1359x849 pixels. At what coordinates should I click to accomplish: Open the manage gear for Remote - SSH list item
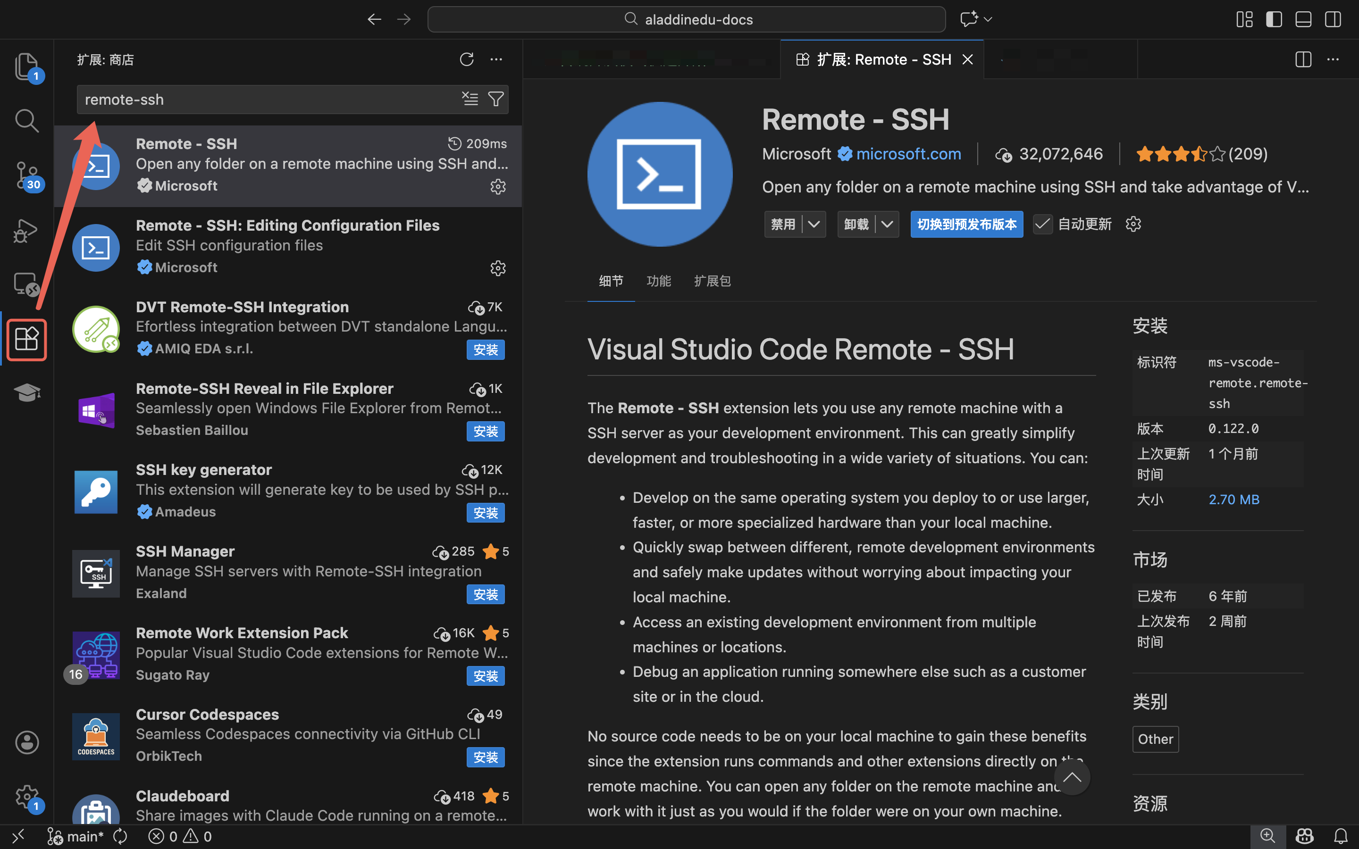(x=497, y=186)
